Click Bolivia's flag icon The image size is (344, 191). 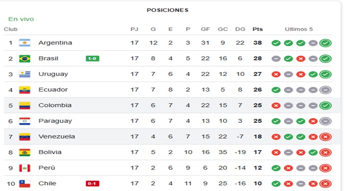[25, 152]
